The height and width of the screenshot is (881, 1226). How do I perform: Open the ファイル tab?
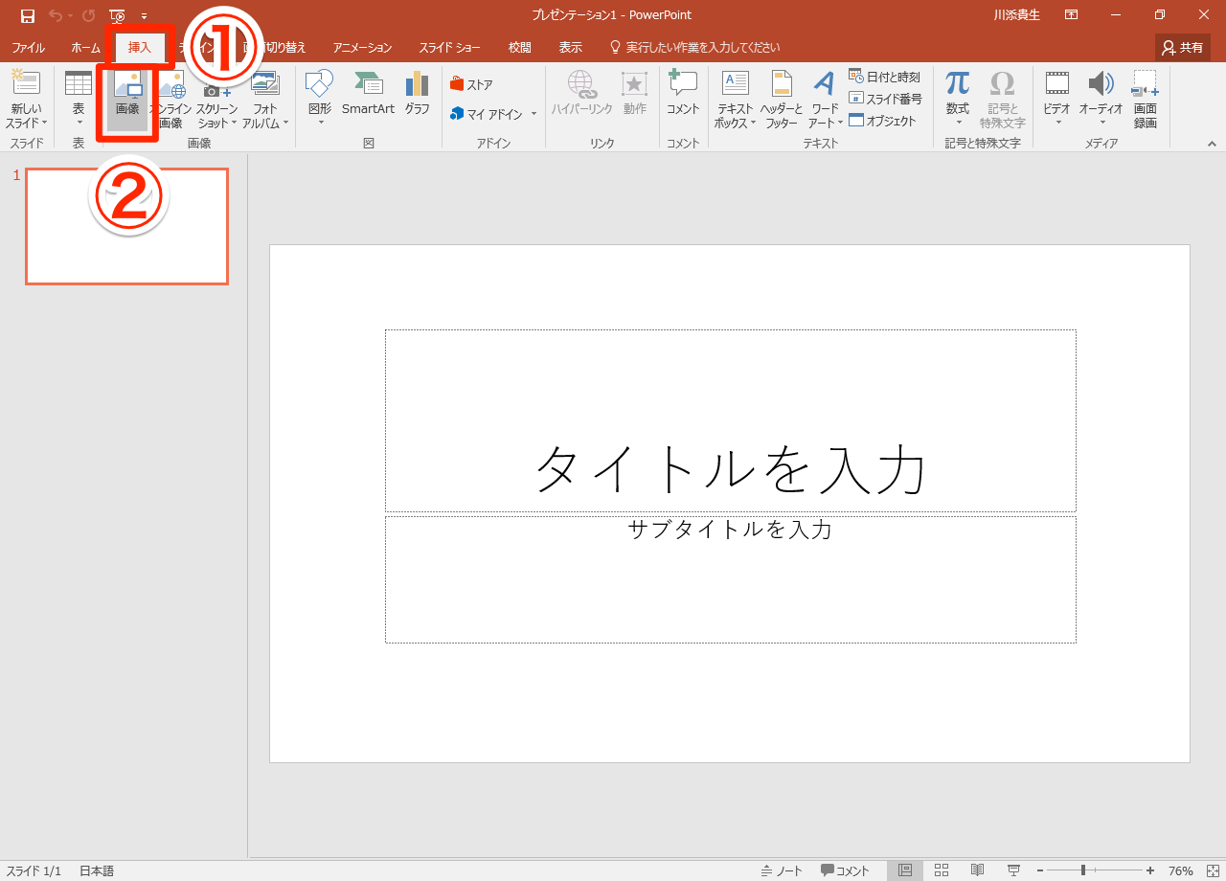pos(28,47)
